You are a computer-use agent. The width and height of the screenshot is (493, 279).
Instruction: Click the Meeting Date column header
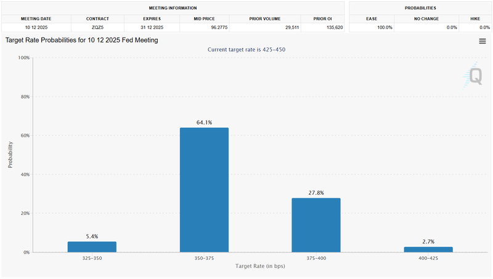click(x=36, y=18)
